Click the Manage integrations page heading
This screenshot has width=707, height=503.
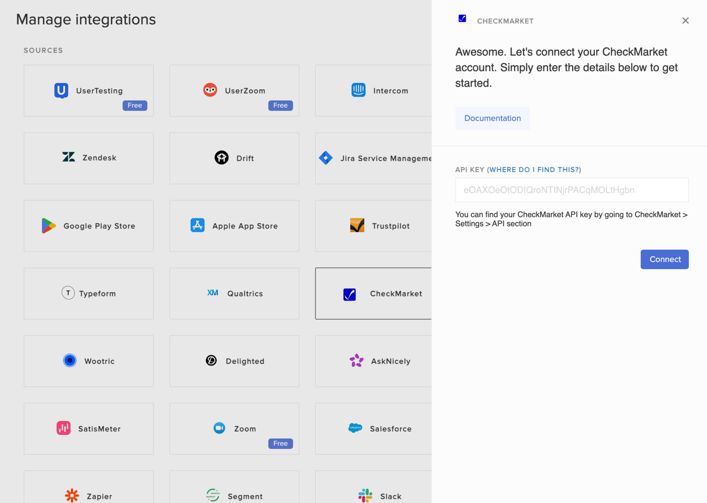point(86,19)
